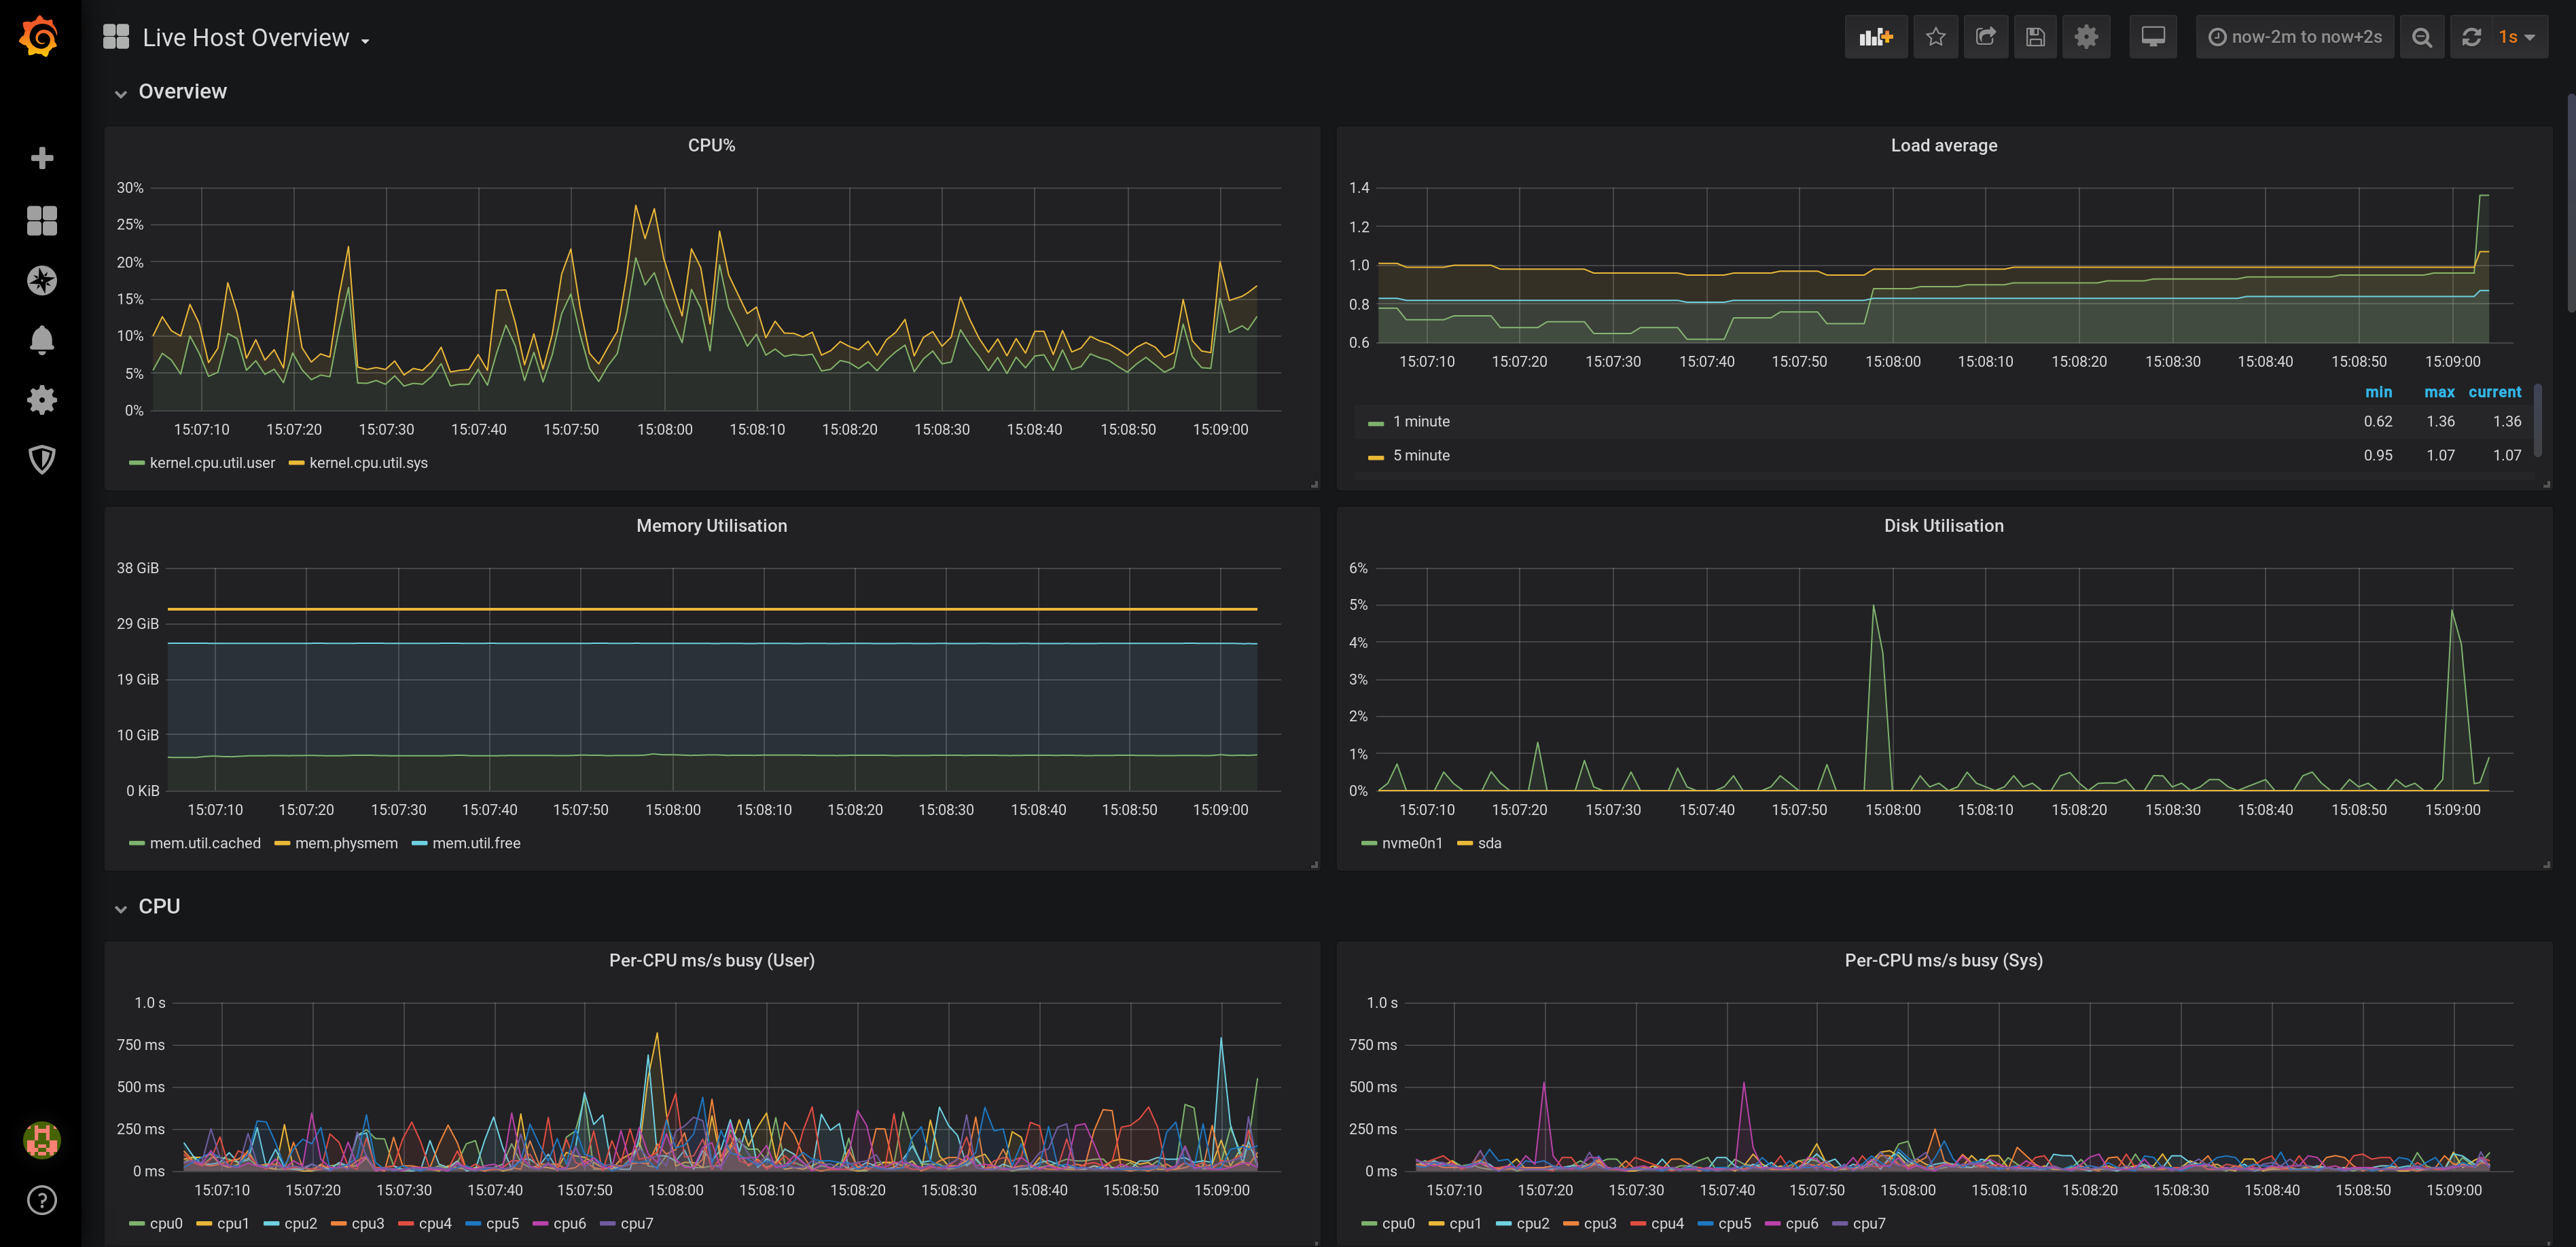Toggle the nvme0n1 series in Disk Utilisation
2576x1247 pixels.
[1411, 843]
